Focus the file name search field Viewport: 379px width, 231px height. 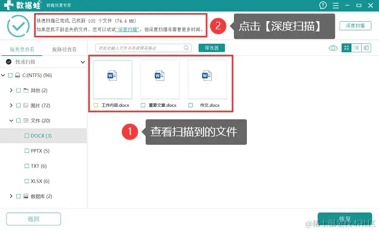pos(143,48)
